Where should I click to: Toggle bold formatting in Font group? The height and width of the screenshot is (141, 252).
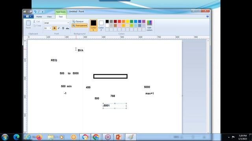click(54, 28)
